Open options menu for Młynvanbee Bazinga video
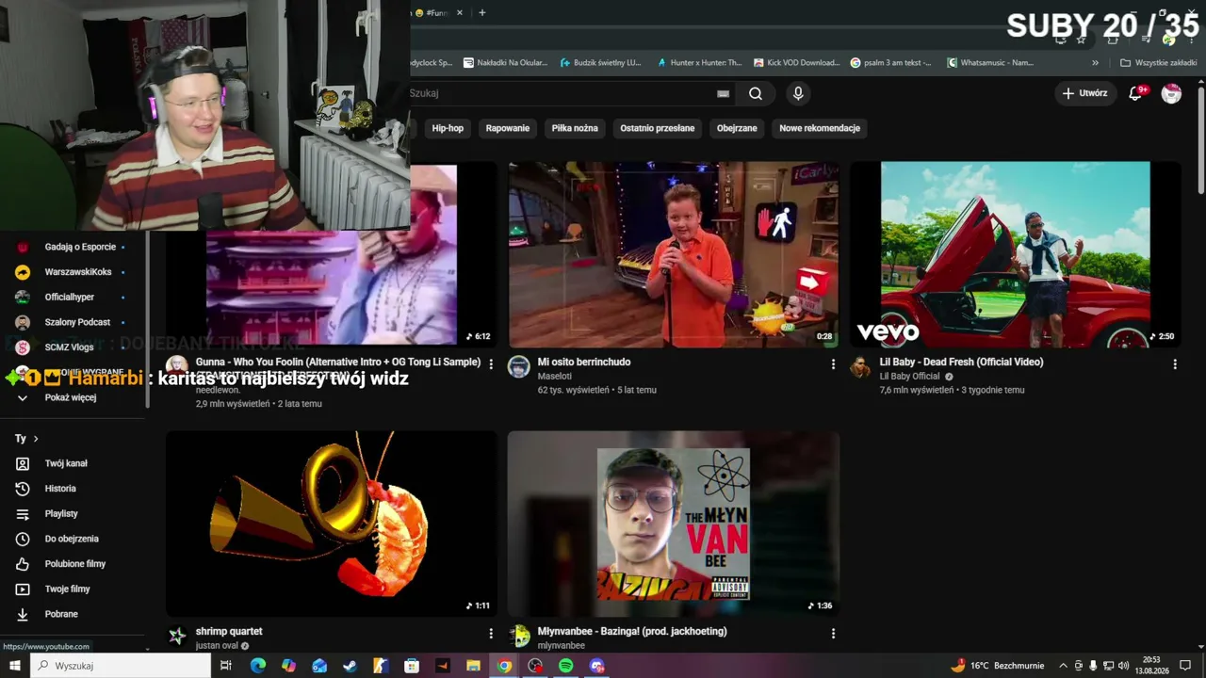The image size is (1206, 678). [x=833, y=634]
